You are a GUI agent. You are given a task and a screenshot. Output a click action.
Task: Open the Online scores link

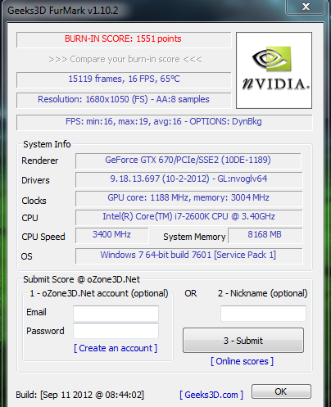click(x=242, y=361)
